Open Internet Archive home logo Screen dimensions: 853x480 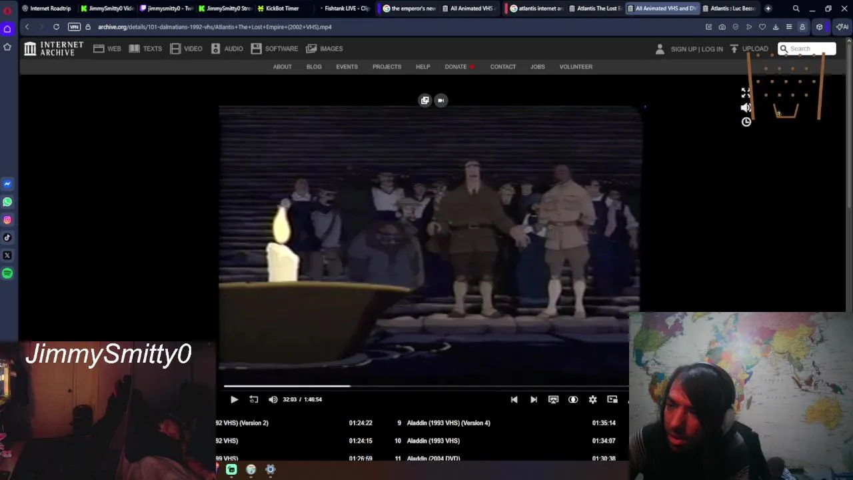click(x=53, y=49)
